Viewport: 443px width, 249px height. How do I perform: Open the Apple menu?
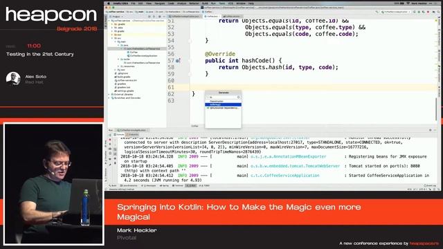tap(108, 3)
